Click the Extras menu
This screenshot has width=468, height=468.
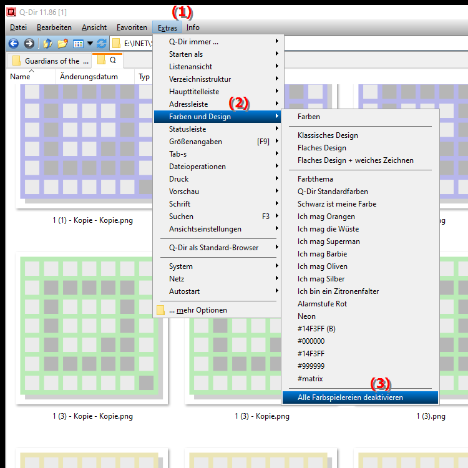(167, 27)
